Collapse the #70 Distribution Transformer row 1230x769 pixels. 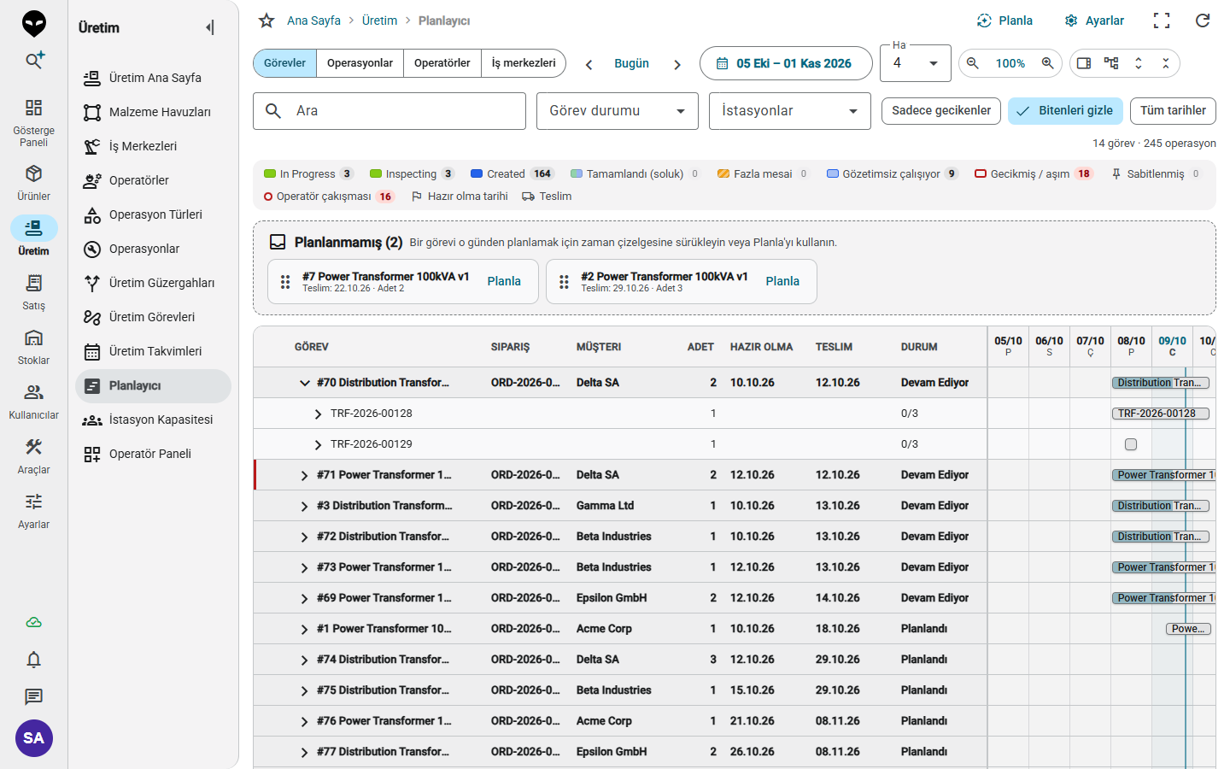click(x=304, y=383)
